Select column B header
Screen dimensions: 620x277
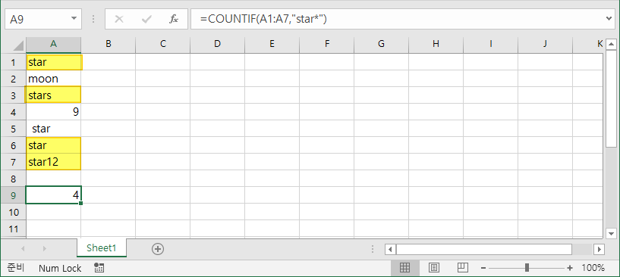point(109,44)
